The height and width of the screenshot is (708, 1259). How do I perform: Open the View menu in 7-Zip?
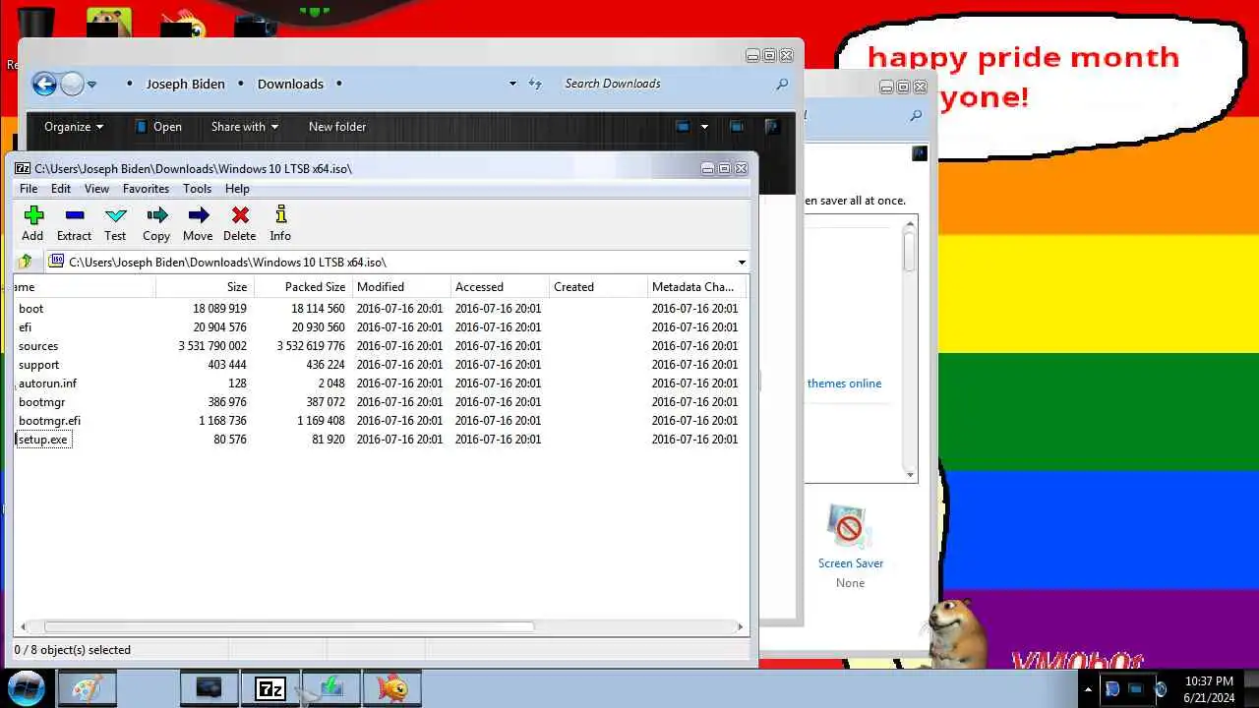point(96,189)
